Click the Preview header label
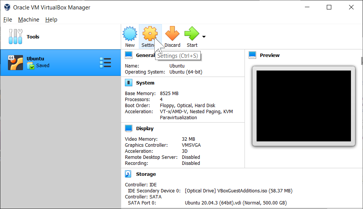The width and height of the screenshot is (363, 209). point(270,55)
